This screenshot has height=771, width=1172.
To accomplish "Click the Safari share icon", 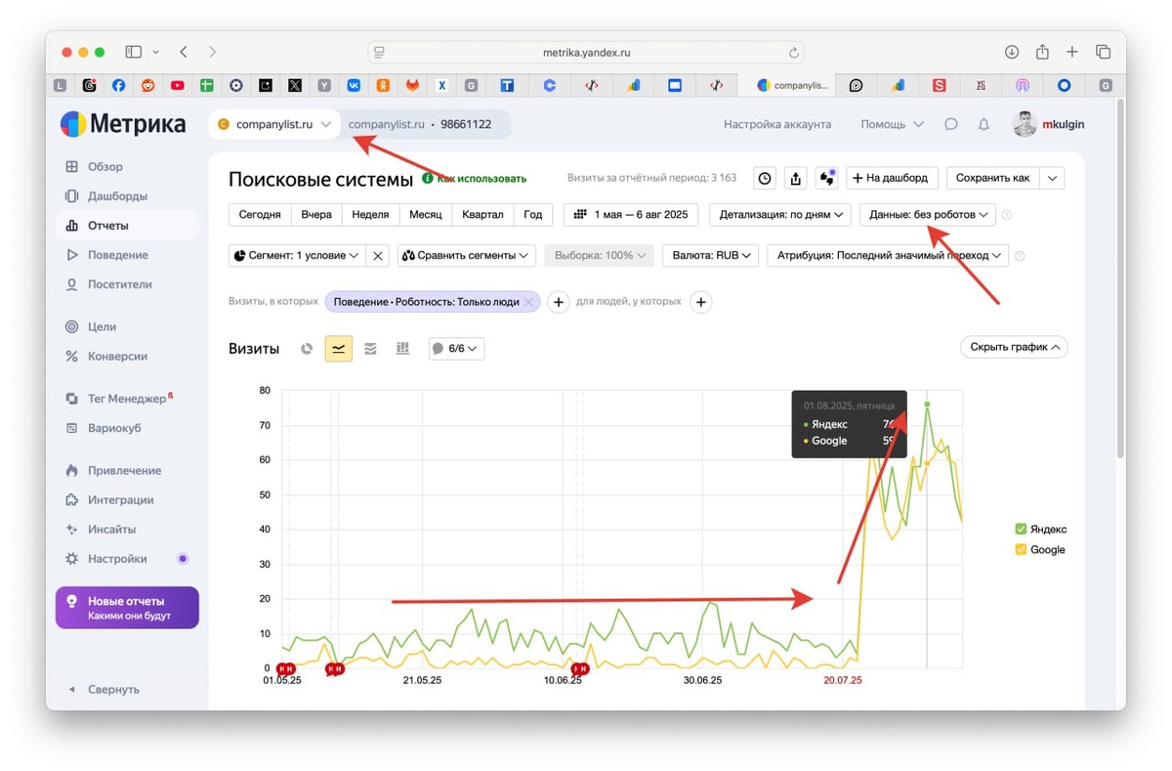I will click(x=1042, y=52).
